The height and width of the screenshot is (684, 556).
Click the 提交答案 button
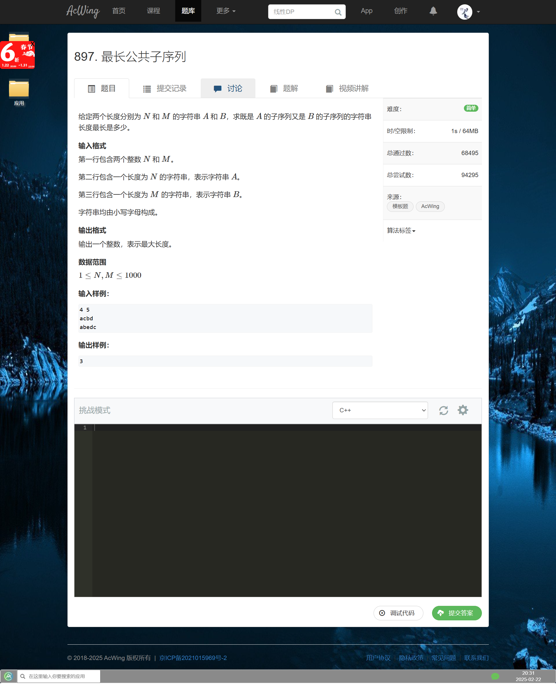click(456, 613)
